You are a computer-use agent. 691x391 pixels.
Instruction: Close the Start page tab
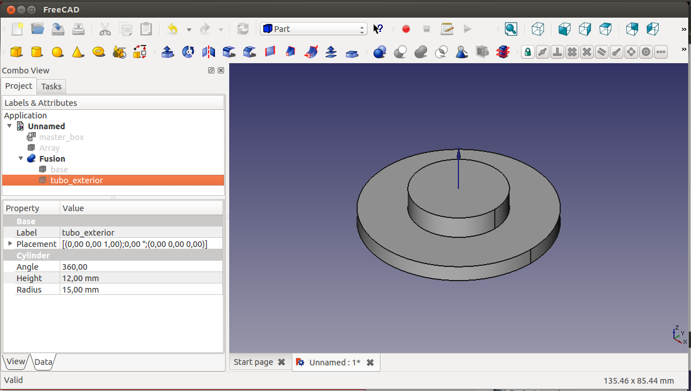[281, 363]
